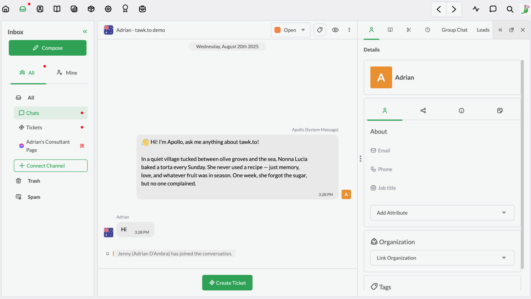Switch to the Group Chat tab
The width and height of the screenshot is (531, 299).
point(454,30)
